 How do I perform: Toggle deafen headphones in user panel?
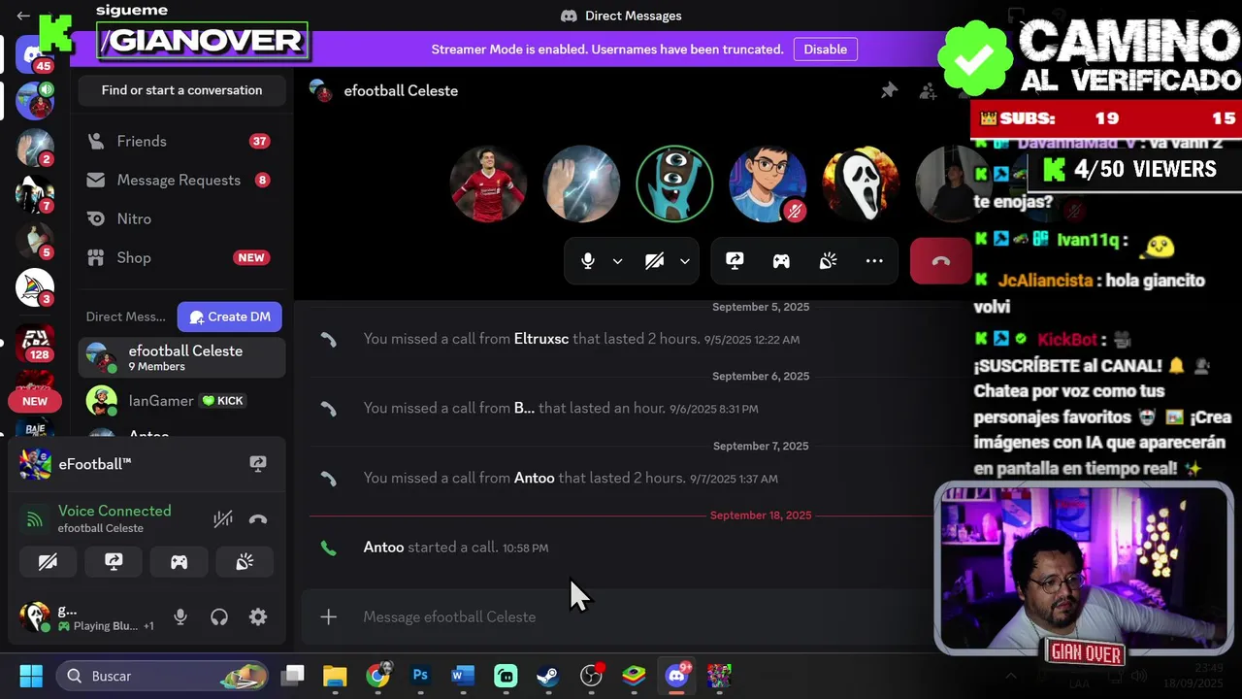point(219,616)
